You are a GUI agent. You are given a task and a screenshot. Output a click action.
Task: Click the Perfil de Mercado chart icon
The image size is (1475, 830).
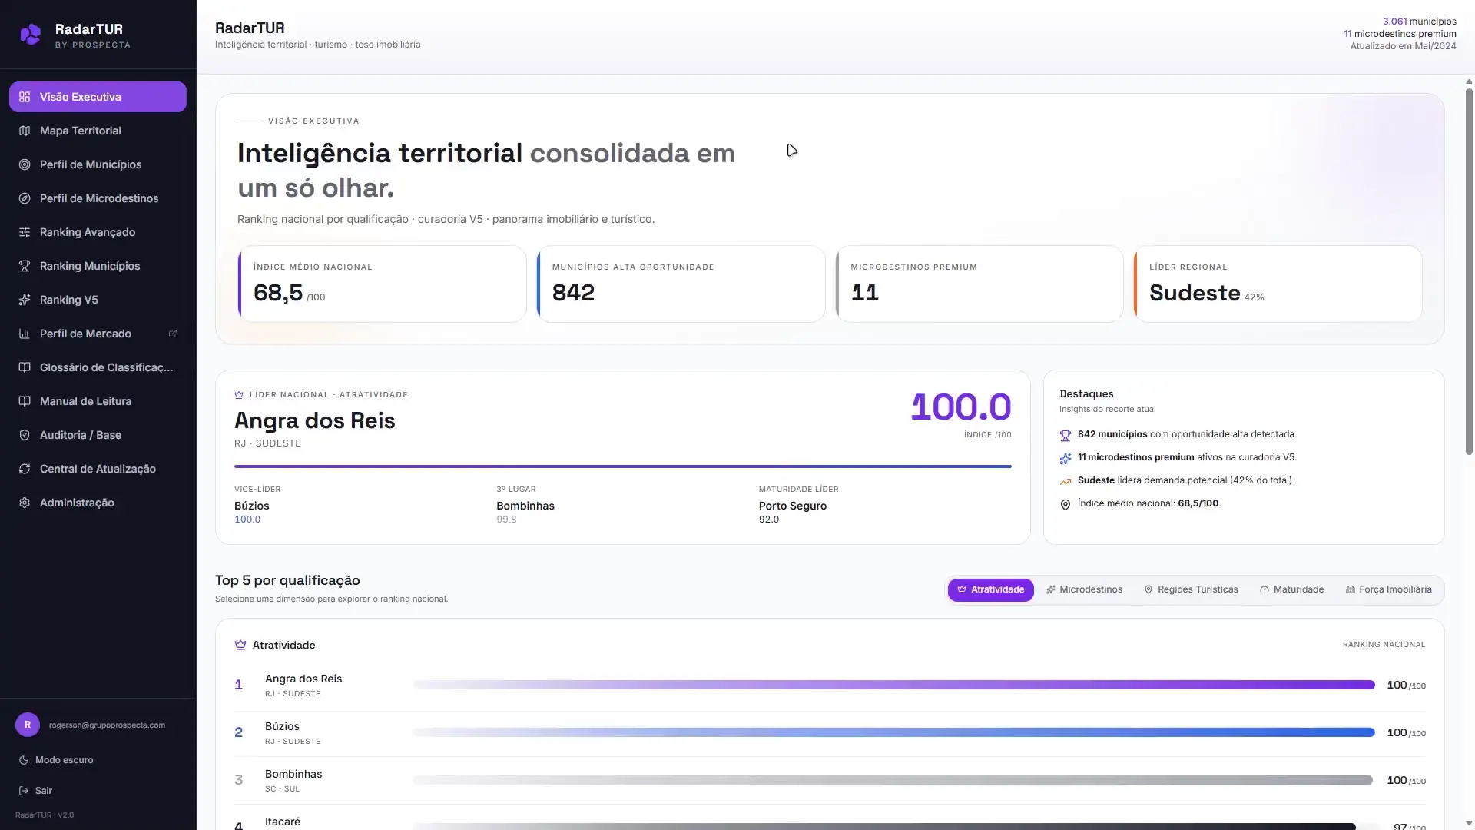pos(25,334)
